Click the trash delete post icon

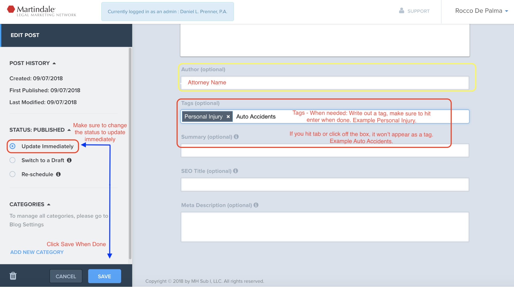click(x=13, y=276)
